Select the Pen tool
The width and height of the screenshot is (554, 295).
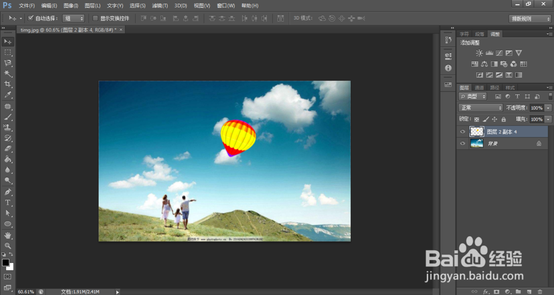[7, 192]
